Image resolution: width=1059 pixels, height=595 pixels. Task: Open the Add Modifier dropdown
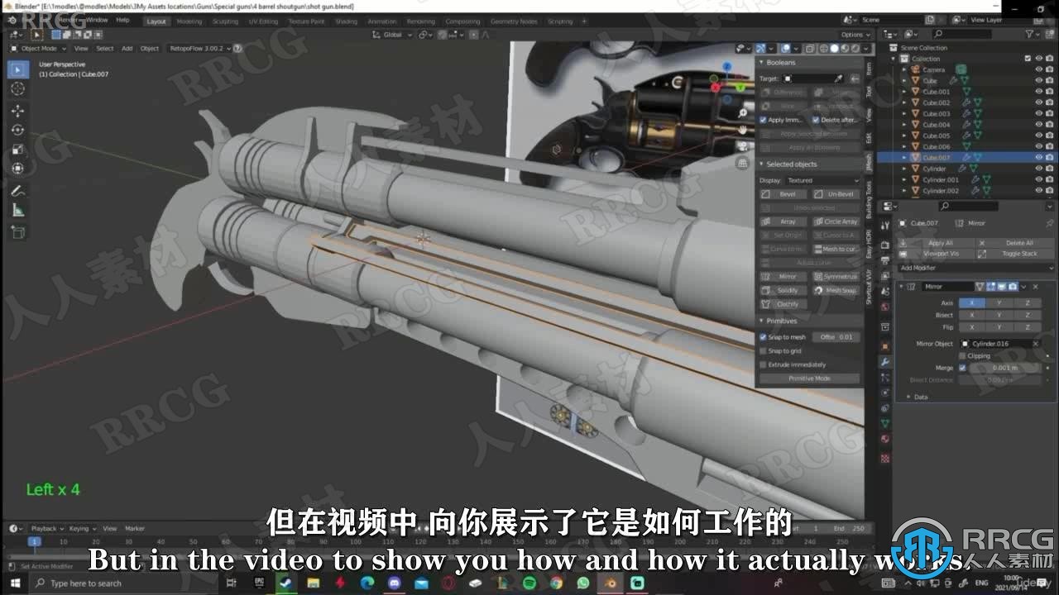[976, 268]
